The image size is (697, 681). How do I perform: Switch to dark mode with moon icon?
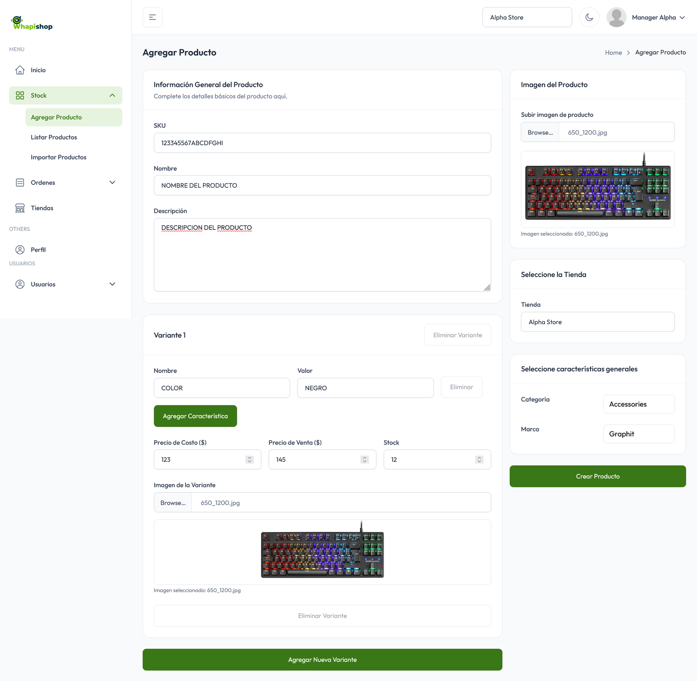589,17
